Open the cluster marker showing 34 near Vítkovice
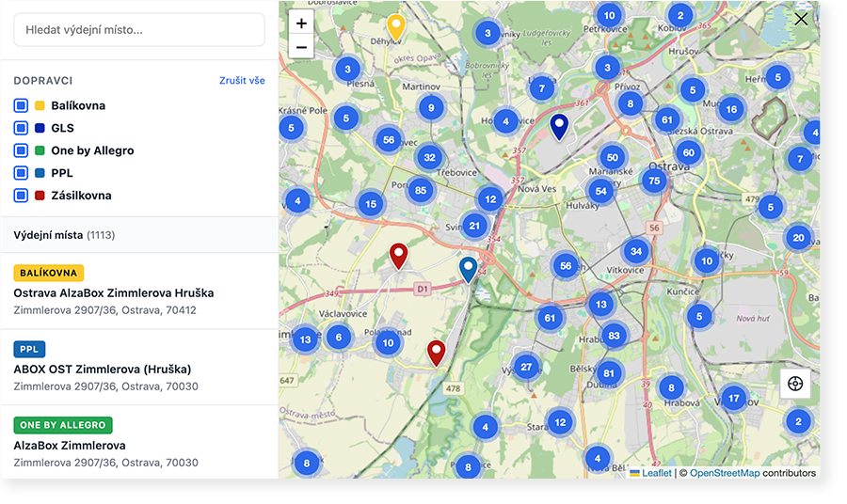 (x=636, y=251)
